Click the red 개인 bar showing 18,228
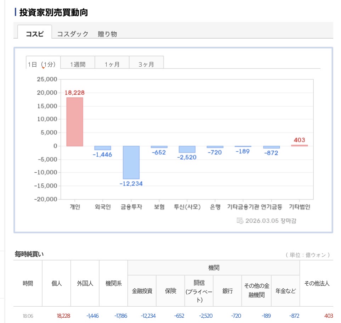Screen dimensions: 341x323 tap(75, 122)
